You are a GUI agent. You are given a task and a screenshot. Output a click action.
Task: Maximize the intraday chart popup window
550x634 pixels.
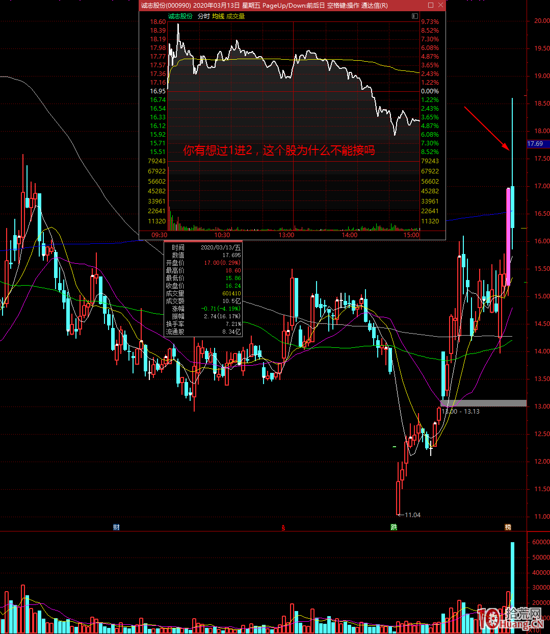pyautogui.click(x=431, y=5)
